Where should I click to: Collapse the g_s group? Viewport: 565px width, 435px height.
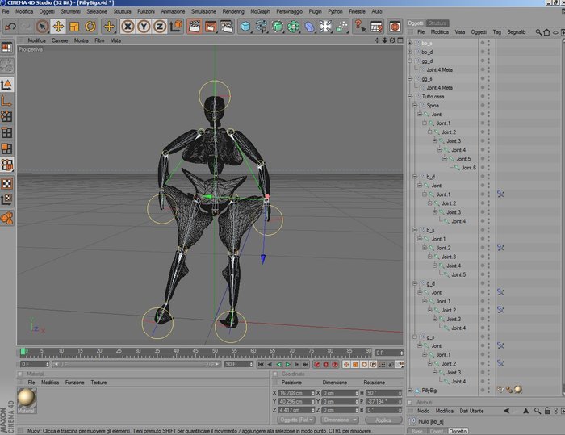415,337
